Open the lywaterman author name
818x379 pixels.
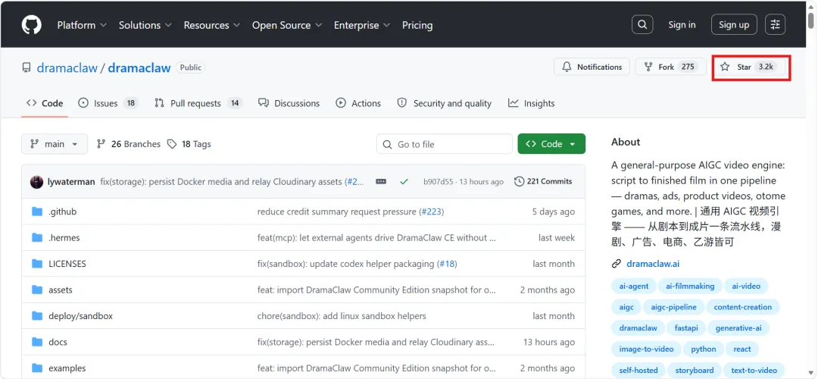[x=71, y=182]
